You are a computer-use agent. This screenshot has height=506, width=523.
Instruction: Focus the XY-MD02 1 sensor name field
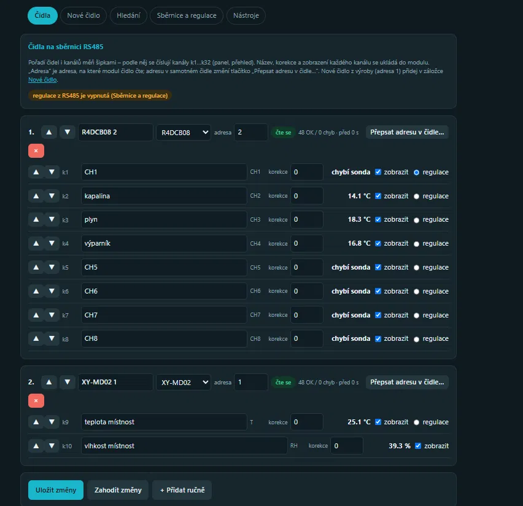(x=115, y=382)
